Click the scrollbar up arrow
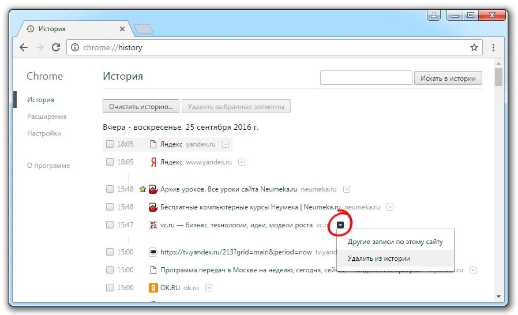 click(x=498, y=63)
